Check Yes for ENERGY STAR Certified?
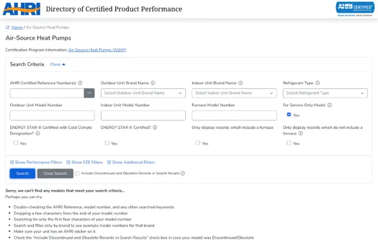Screen dimensions: 378x241 click(x=107, y=143)
